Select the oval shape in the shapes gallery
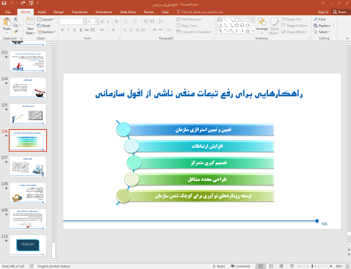Screen dimensions: 351x269 (242, 20)
